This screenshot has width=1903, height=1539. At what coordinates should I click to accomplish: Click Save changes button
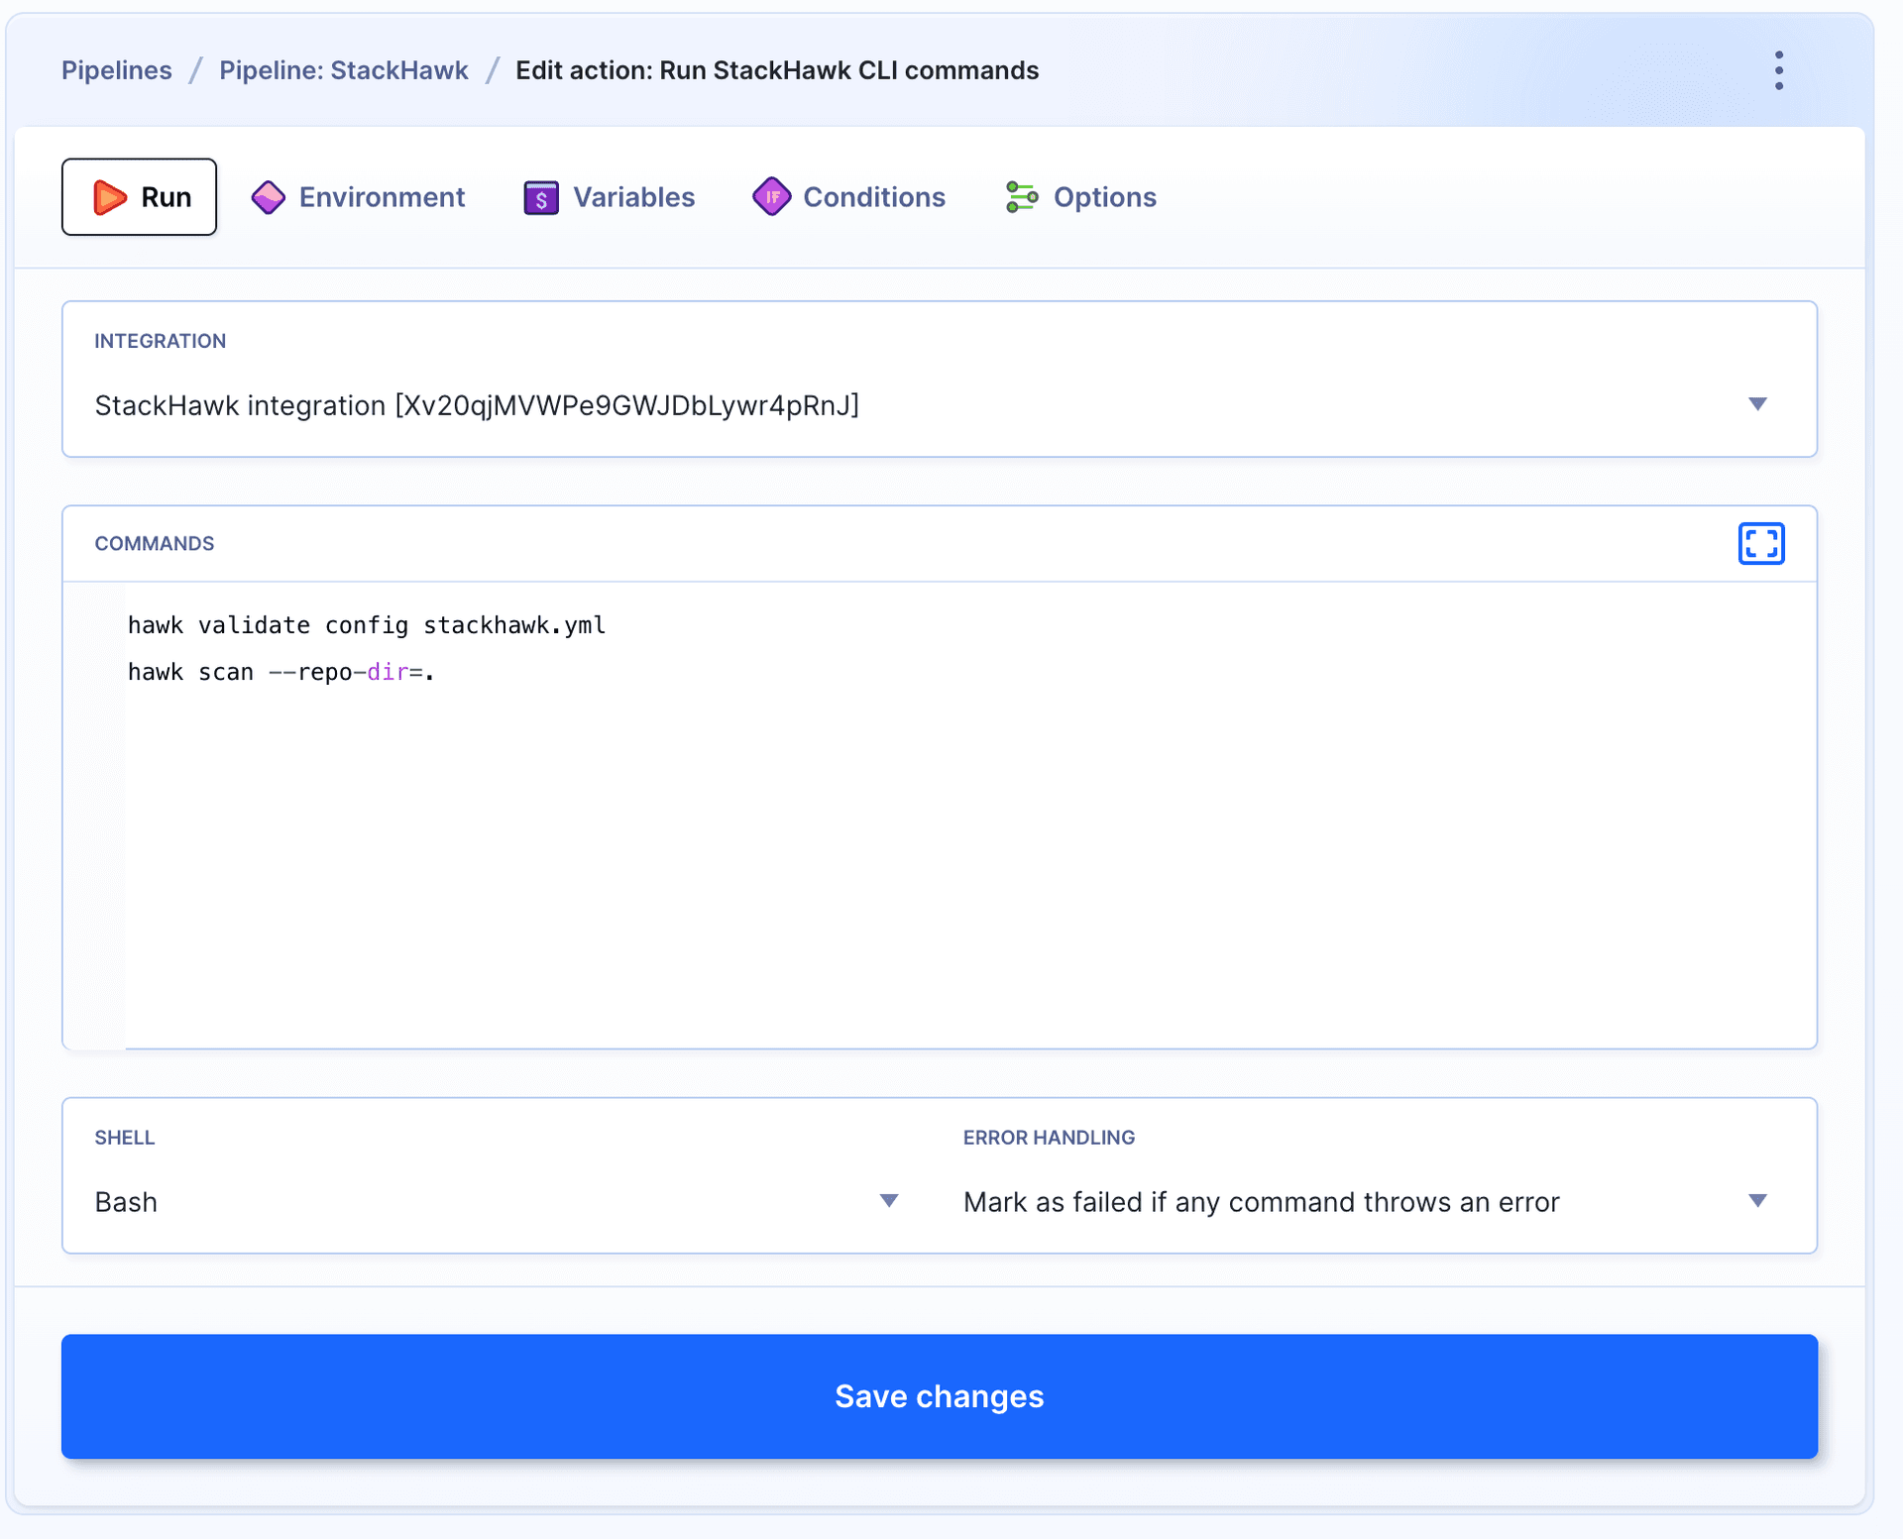[940, 1396]
